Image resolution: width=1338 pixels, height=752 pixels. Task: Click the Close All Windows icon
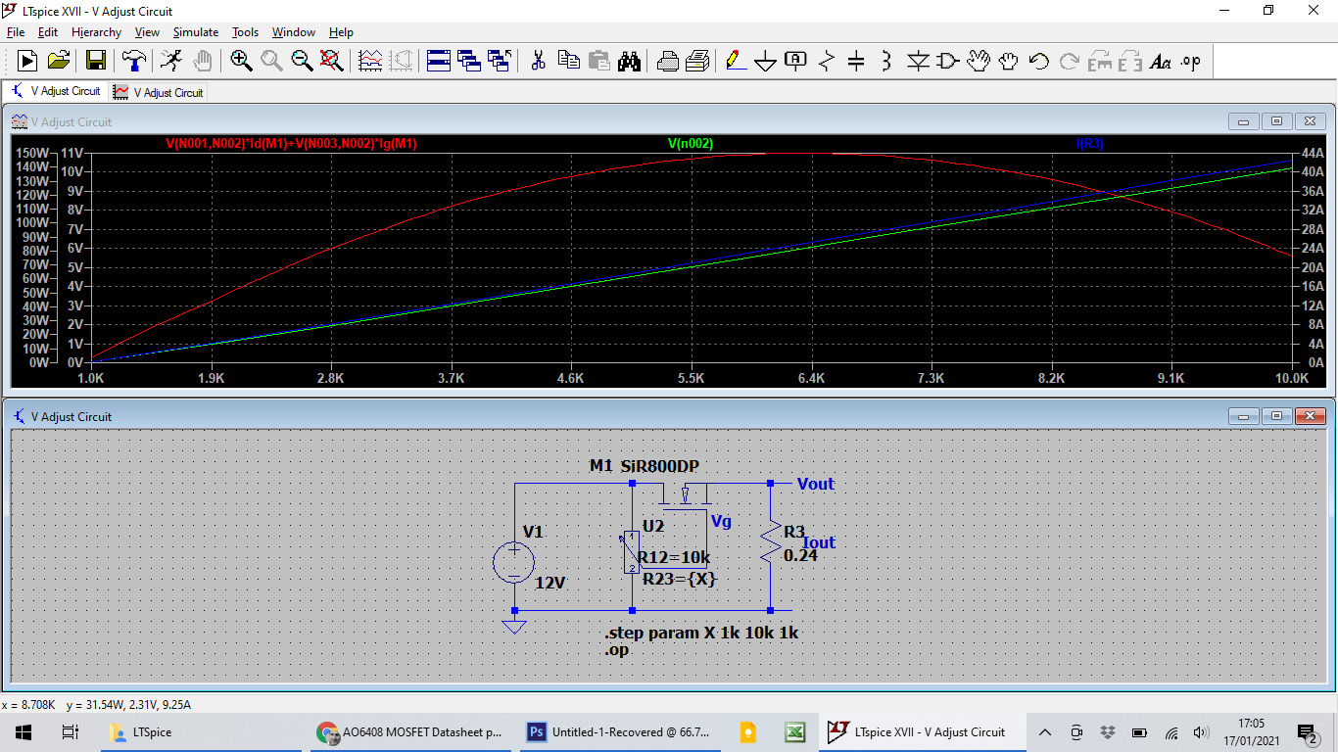coord(500,61)
